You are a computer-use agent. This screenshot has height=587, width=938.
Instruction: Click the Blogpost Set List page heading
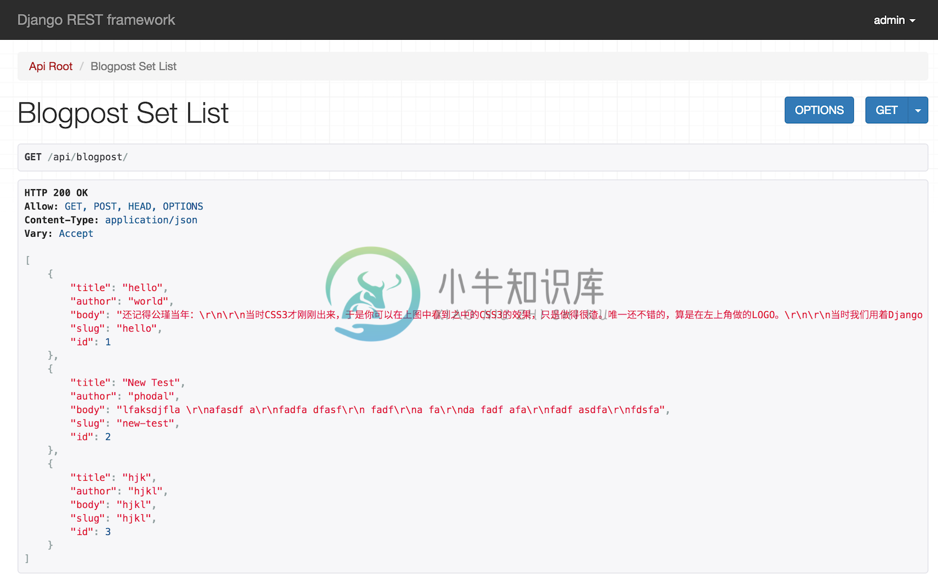[x=123, y=113]
